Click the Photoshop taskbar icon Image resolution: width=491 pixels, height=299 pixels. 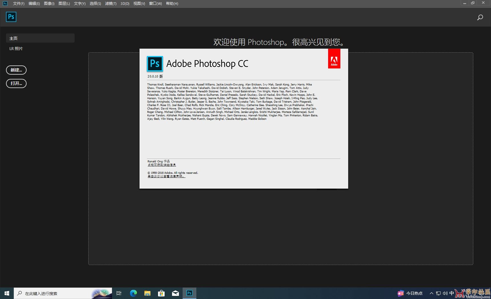(x=189, y=293)
